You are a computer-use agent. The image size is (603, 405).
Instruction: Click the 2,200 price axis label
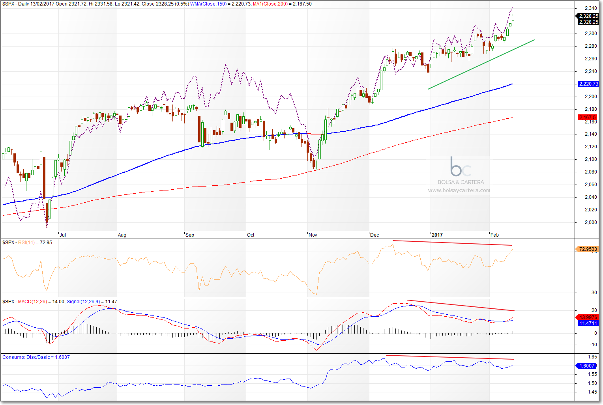pos(591,97)
